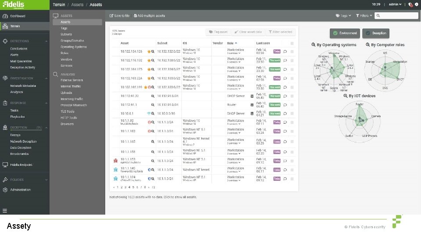Open the admin user dropdown
This screenshot has height=237, width=421.
tap(395, 4)
